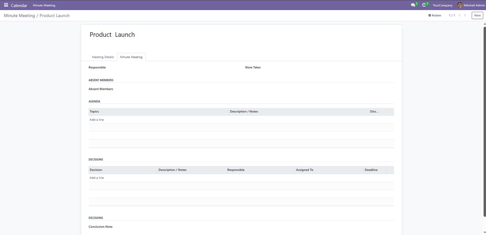This screenshot has width=486, height=235.
Task: Go back to Minute Meeting breadcrumb
Action: (19, 16)
